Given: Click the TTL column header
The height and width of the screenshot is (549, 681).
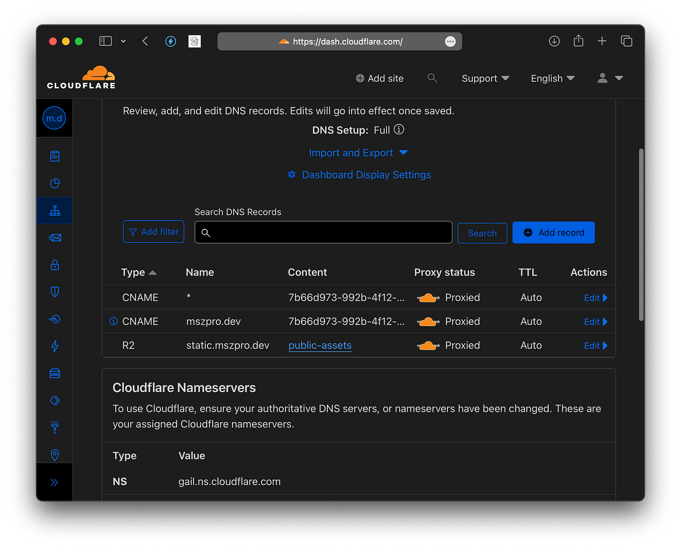Looking at the screenshot, I should (528, 273).
